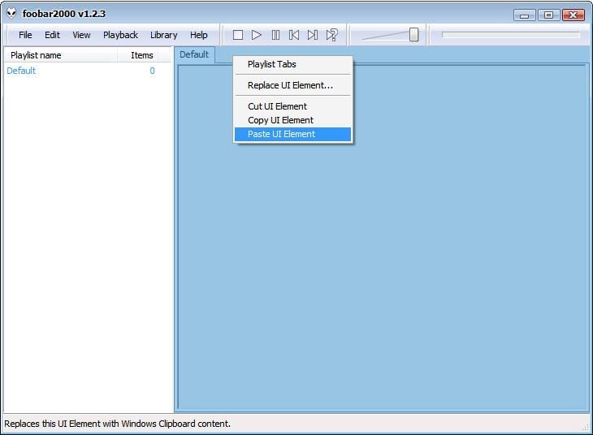The width and height of the screenshot is (593, 435).
Task: Minimize the foobar2000 window
Action: click(x=524, y=15)
